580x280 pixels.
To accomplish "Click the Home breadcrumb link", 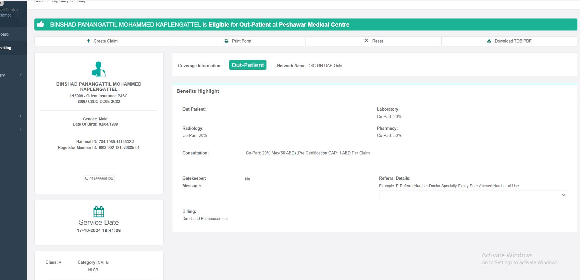I will [39, 1].
